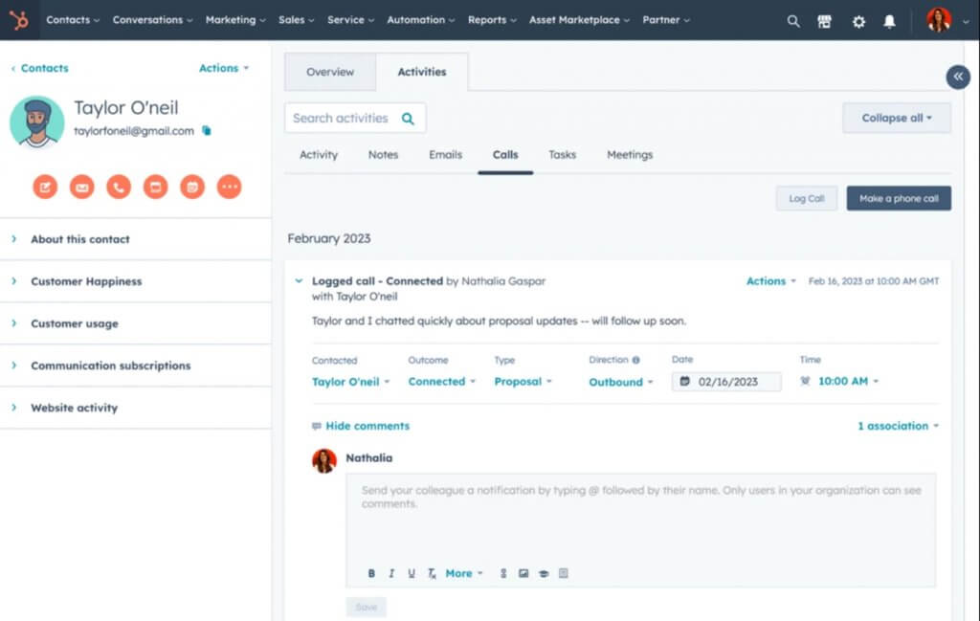
Task: Click the more actions ellipsis icon
Action: pos(229,187)
